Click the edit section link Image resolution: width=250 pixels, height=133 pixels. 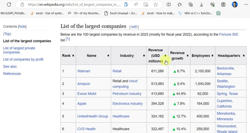(x=134, y=27)
